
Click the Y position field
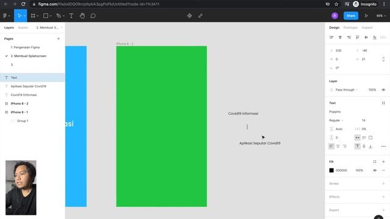tap(366, 50)
